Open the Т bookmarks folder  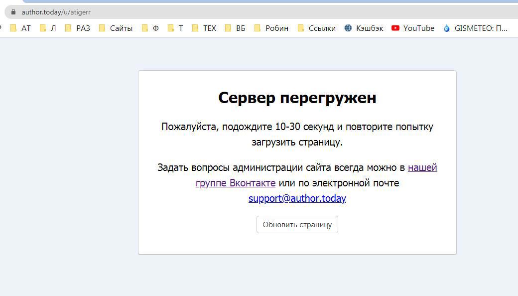point(175,28)
